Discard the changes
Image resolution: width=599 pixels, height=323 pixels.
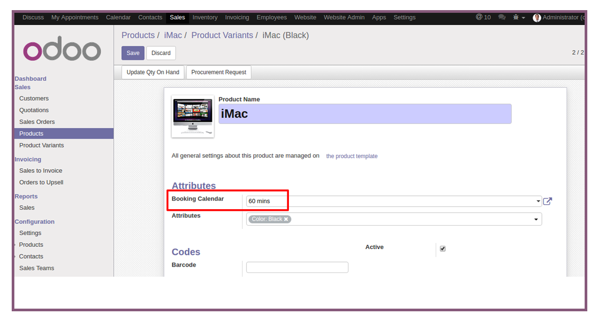(161, 53)
